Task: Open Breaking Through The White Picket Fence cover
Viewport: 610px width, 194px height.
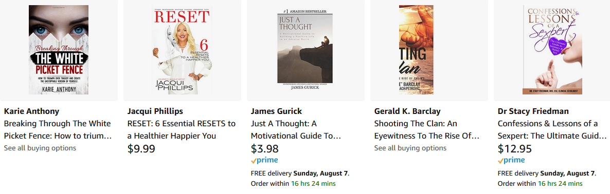Action: [x=59, y=50]
